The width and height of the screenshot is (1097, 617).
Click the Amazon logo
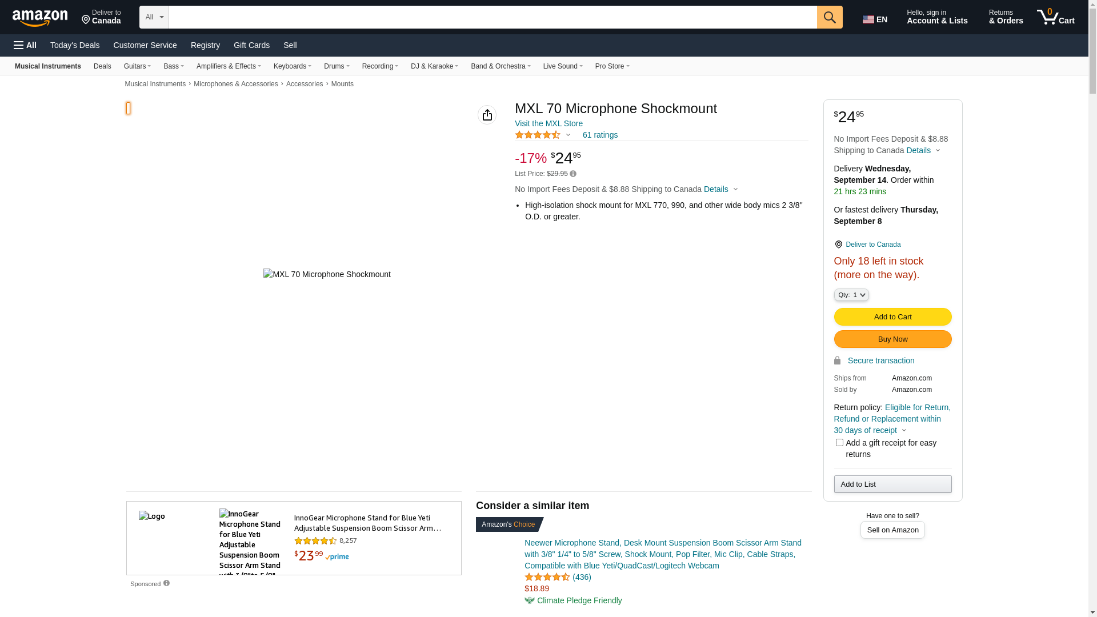coord(40,18)
